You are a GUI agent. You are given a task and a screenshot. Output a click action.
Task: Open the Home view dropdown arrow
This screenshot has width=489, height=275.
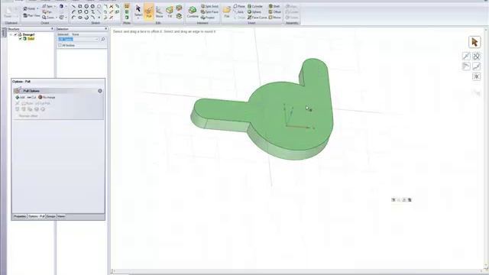tap(37, 8)
